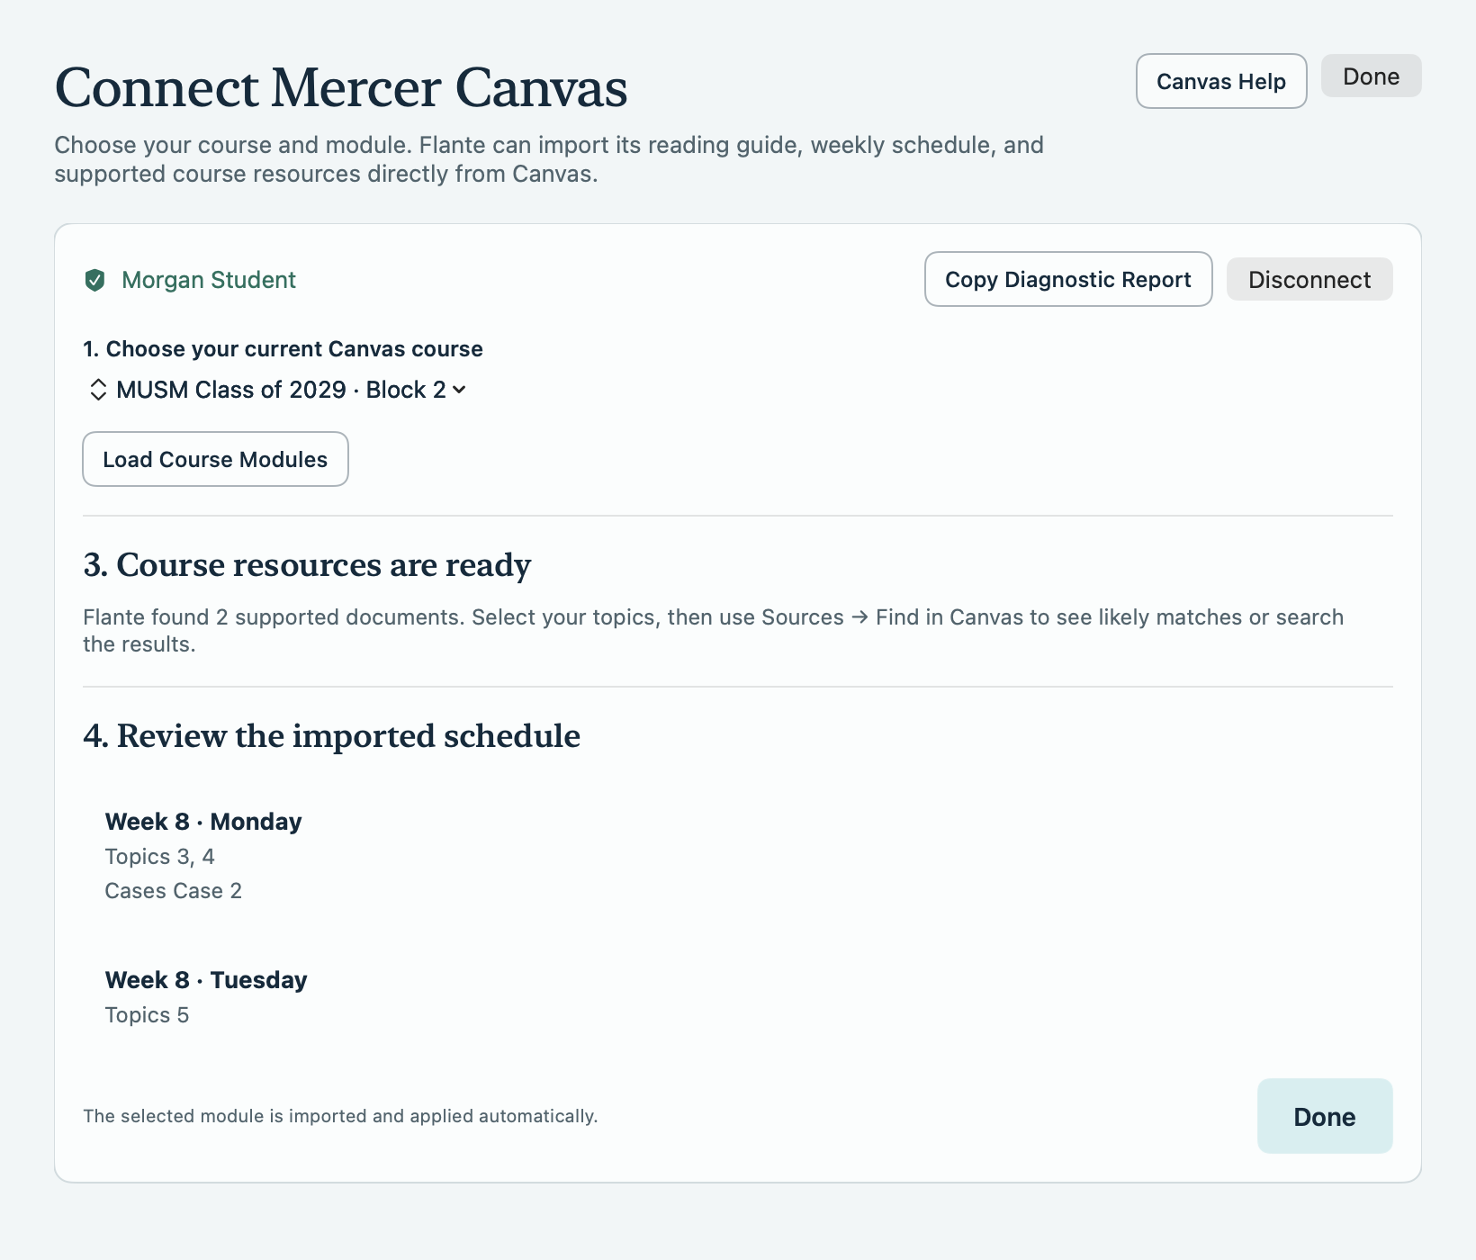
Task: Disconnect the Canvas account
Action: tap(1309, 279)
